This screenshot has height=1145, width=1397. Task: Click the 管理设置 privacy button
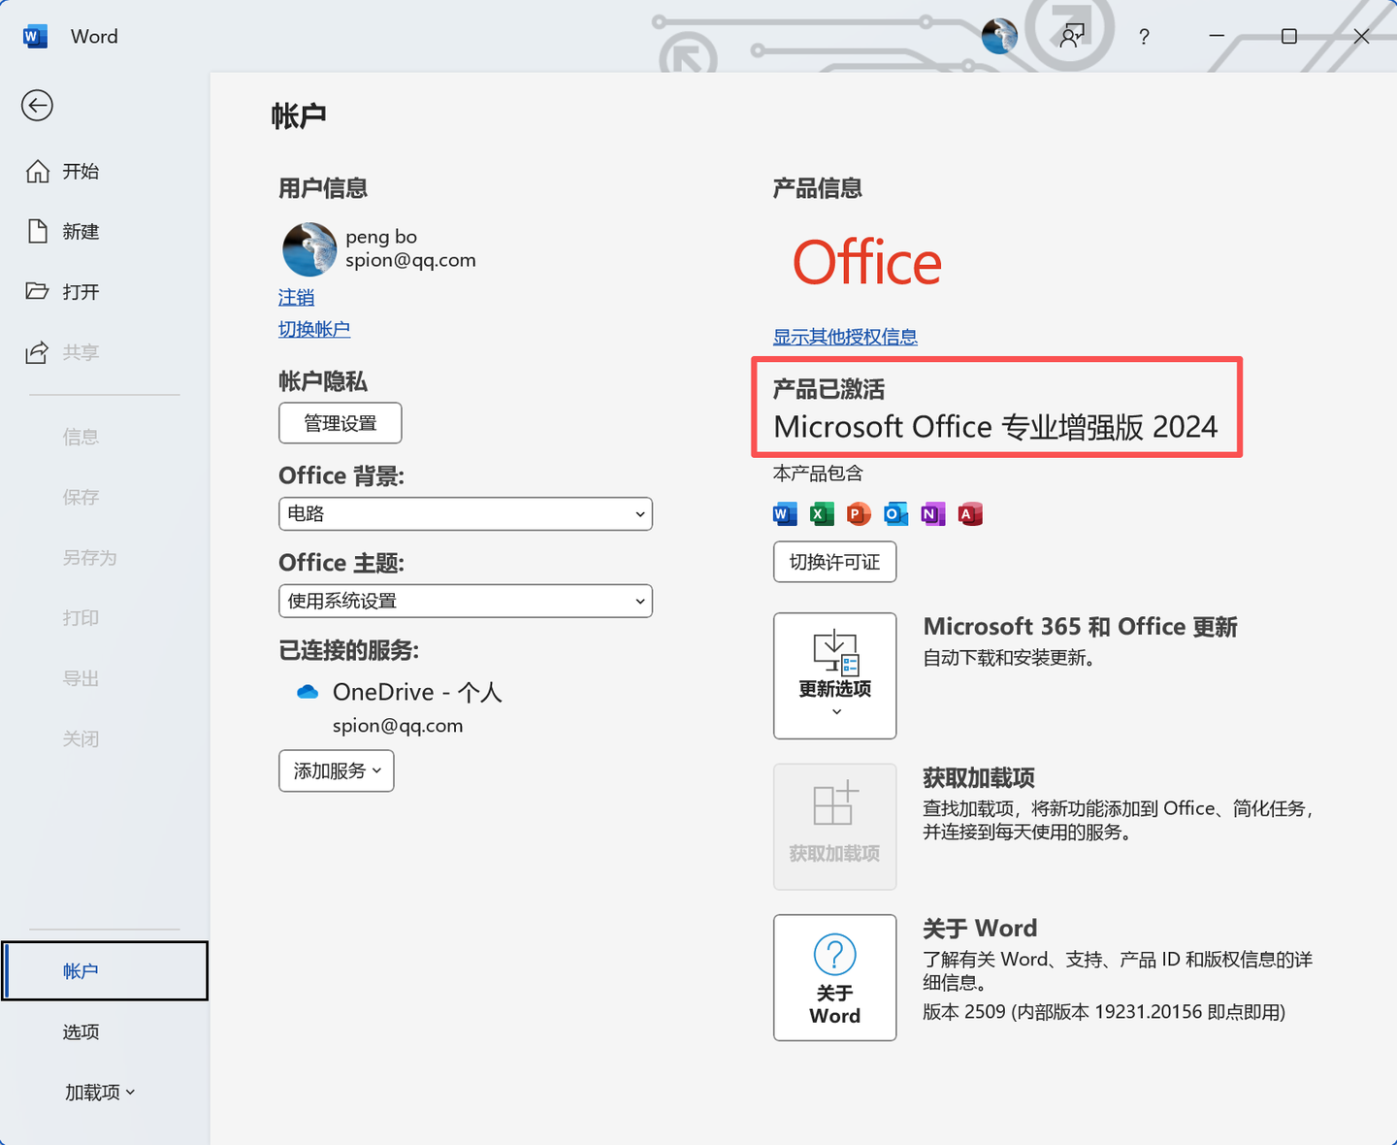point(341,423)
